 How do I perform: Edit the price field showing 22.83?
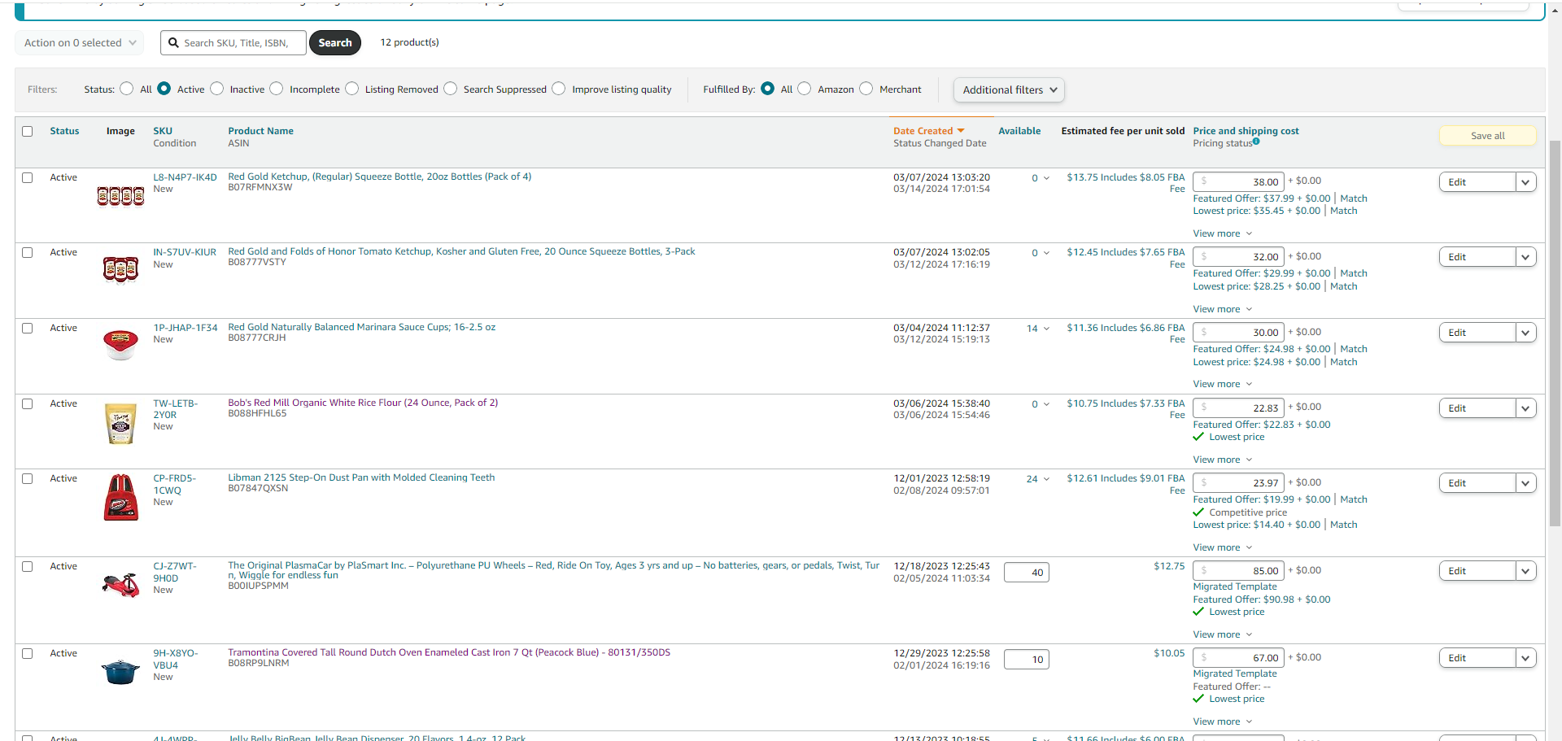1238,408
